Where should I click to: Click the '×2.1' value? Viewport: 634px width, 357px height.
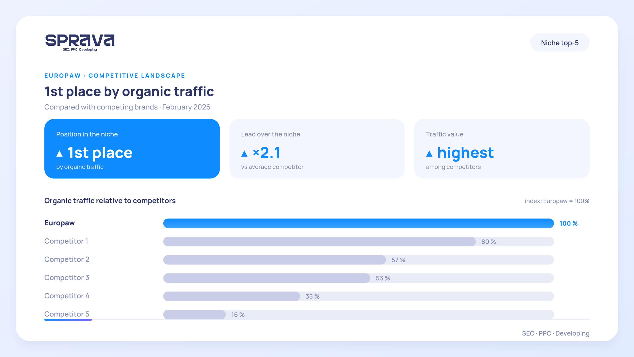(x=266, y=153)
